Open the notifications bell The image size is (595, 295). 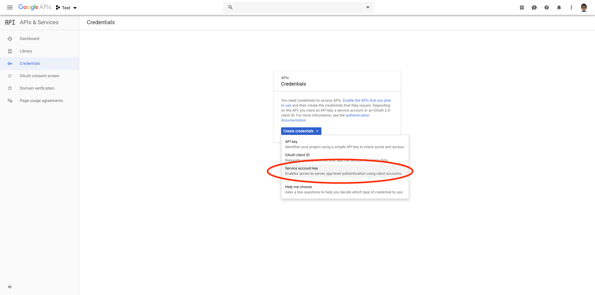pos(559,7)
